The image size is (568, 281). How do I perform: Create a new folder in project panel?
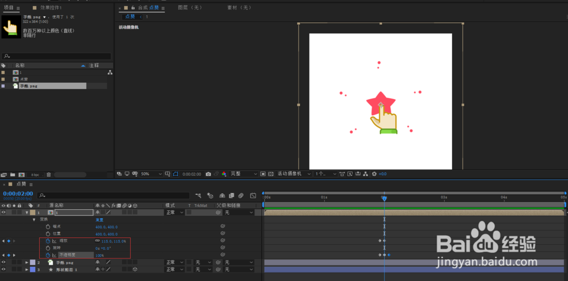tap(12, 175)
